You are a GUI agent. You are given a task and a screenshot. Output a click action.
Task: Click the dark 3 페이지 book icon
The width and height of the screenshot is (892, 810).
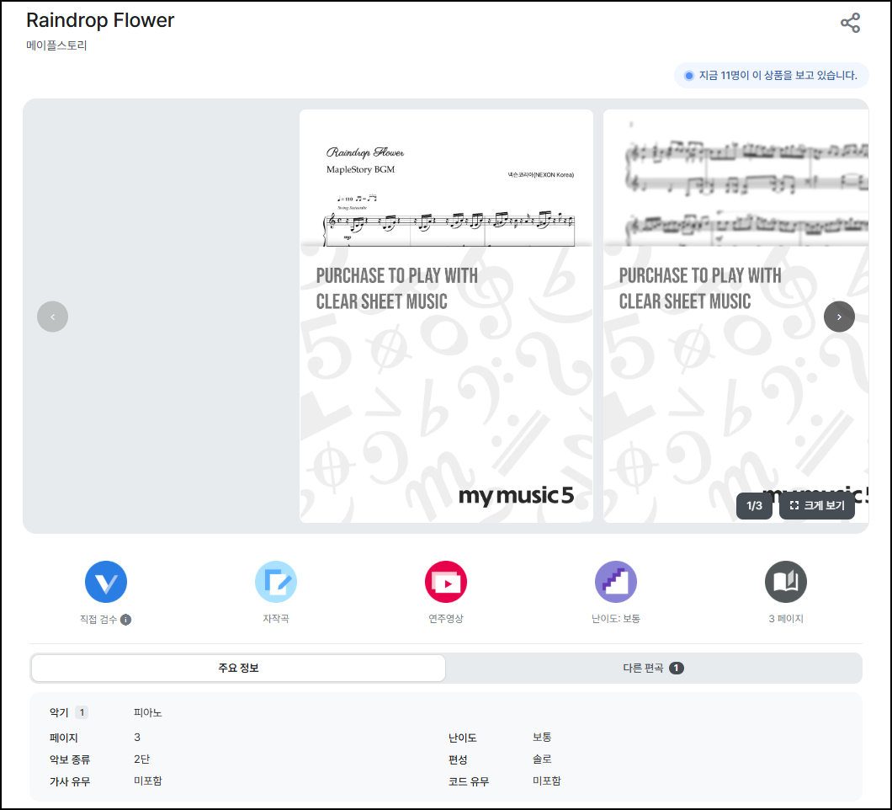(x=786, y=582)
